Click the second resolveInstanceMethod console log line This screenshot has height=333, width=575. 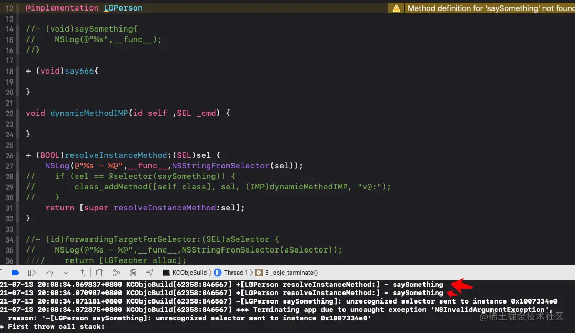[x=221, y=292]
